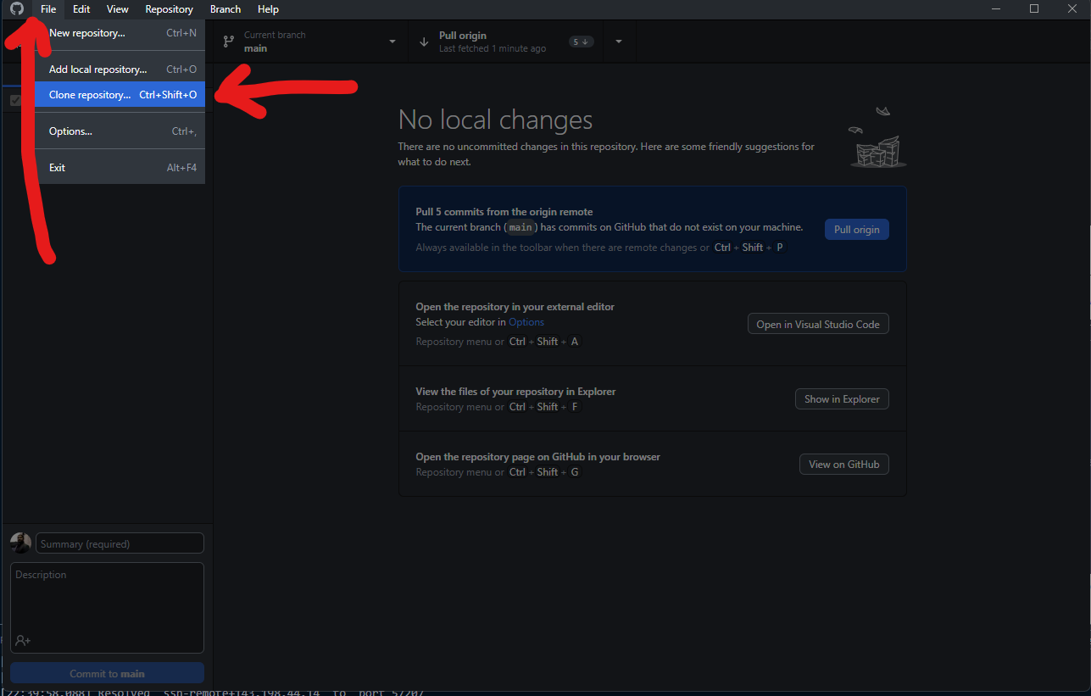Click the No local changes heading
1091x696 pixels.
click(x=495, y=120)
